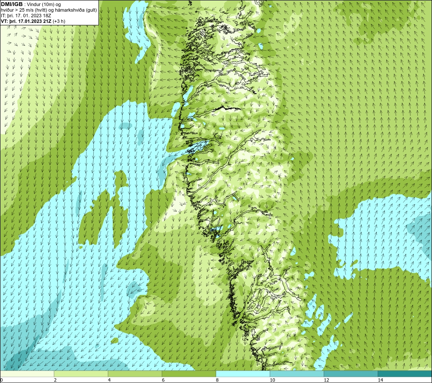Image resolution: width=432 pixels, height=383 pixels.
Task: Click the light green 2–4 m/s scale segment
Action: click(x=81, y=374)
